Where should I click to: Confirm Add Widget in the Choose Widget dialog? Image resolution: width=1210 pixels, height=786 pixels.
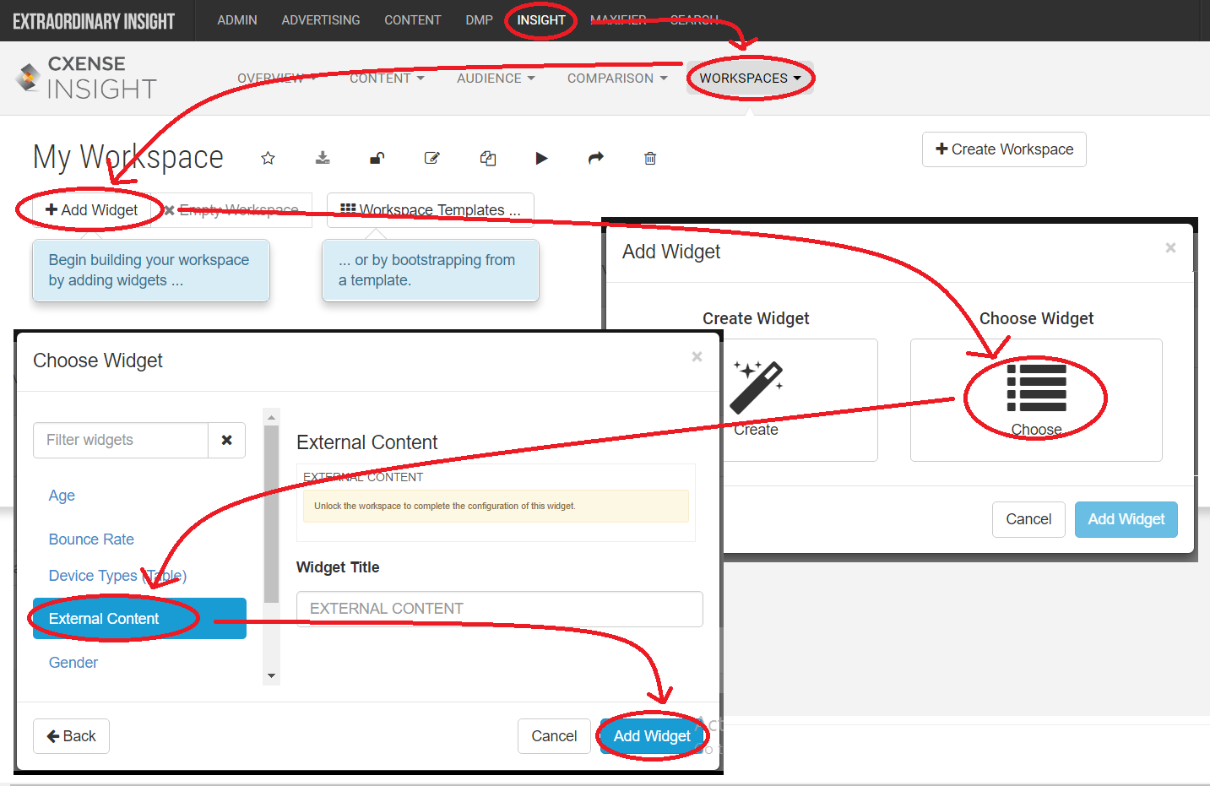pyautogui.click(x=652, y=736)
